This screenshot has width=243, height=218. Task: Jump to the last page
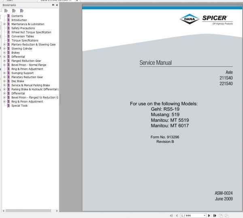pos(215,216)
